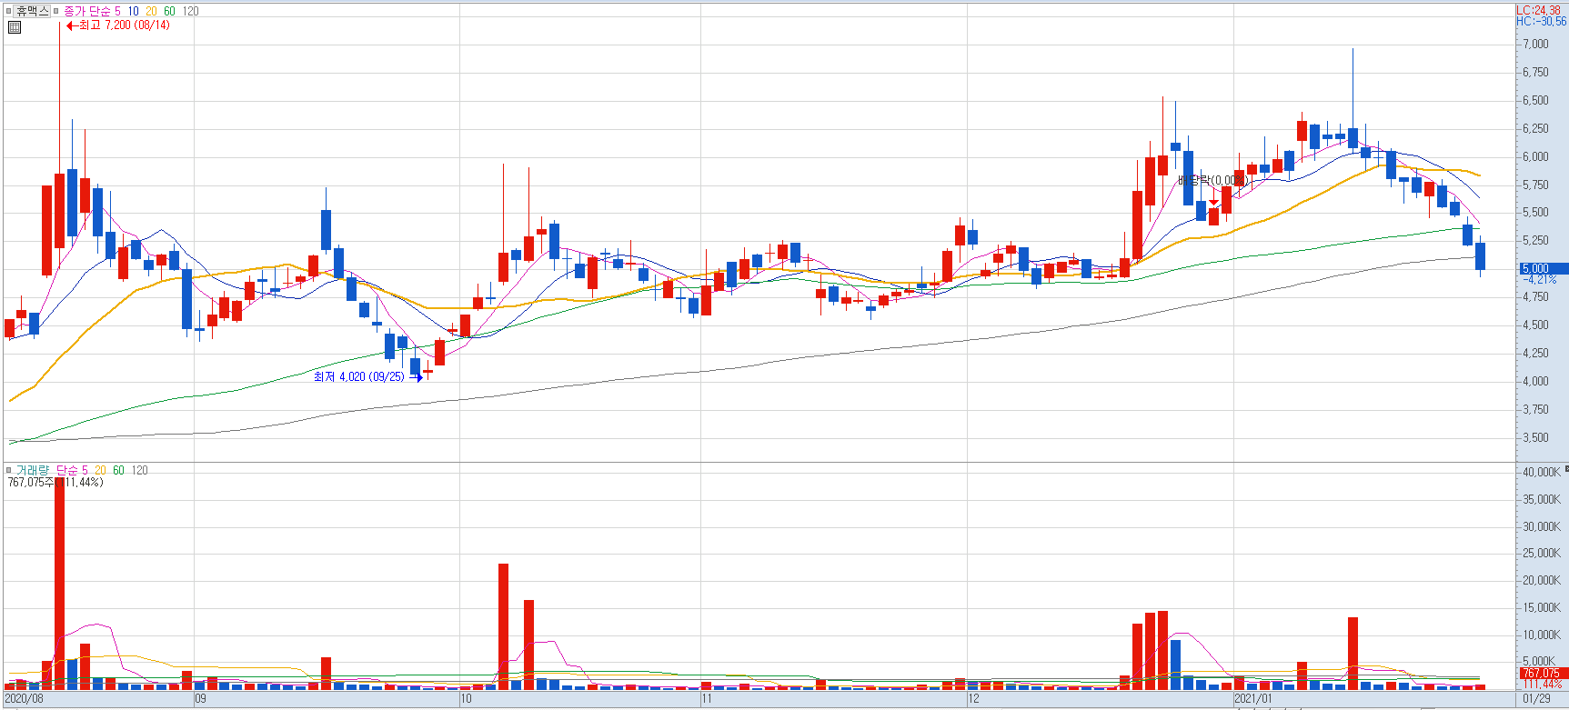
Task: Click the 최저 4,020 (09/25) low marker
Action: [x=367, y=376]
